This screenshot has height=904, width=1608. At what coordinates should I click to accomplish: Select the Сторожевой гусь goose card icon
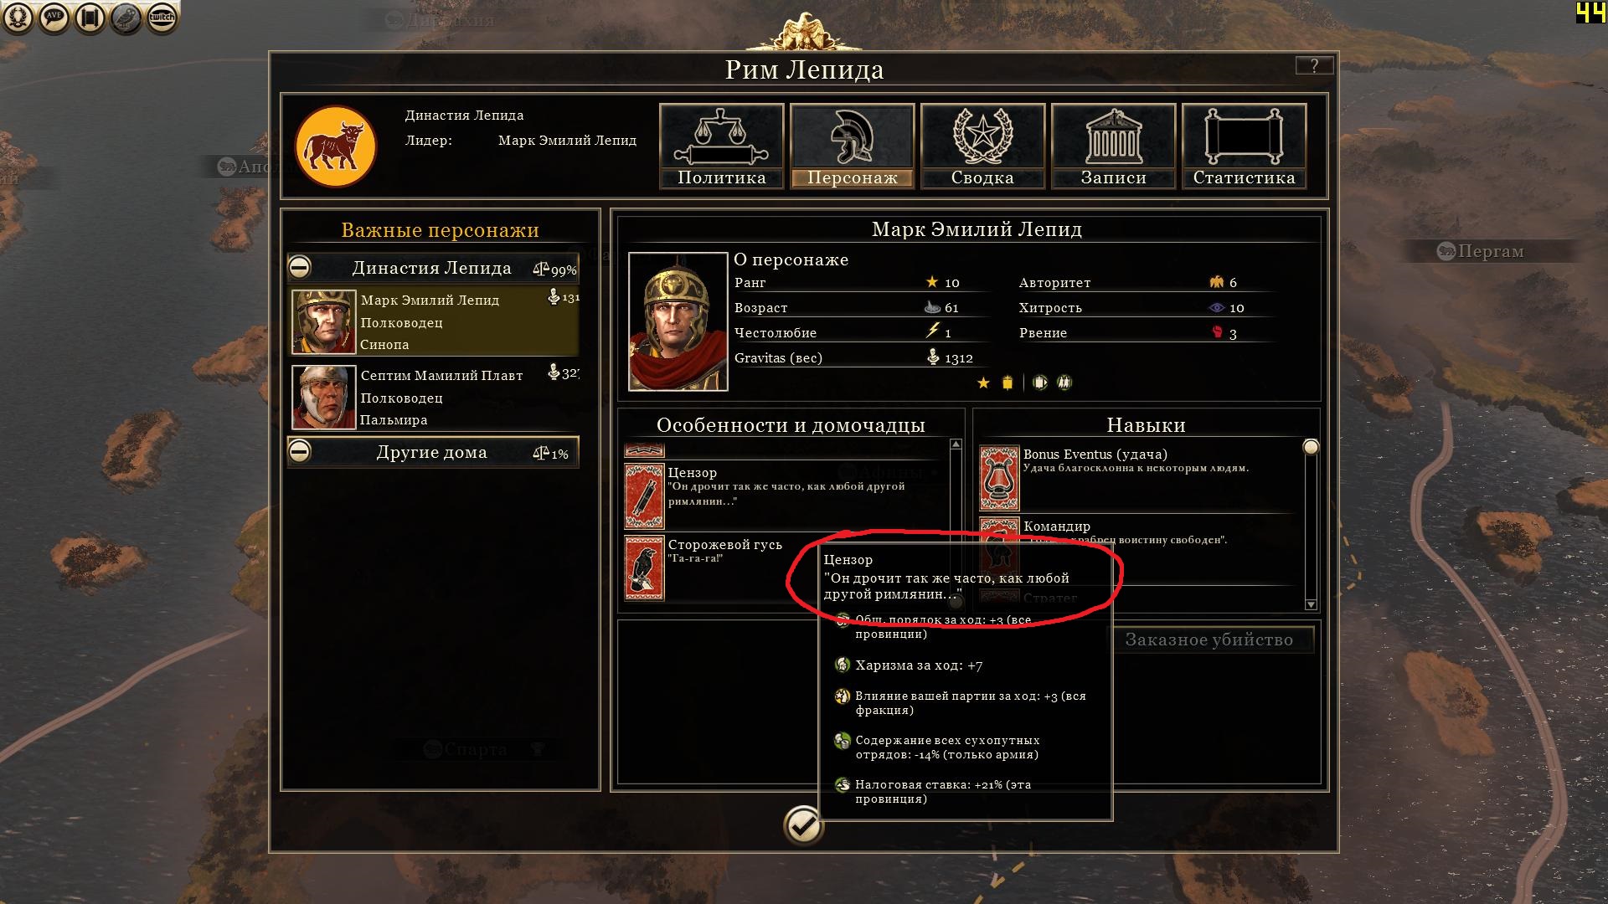coord(644,568)
